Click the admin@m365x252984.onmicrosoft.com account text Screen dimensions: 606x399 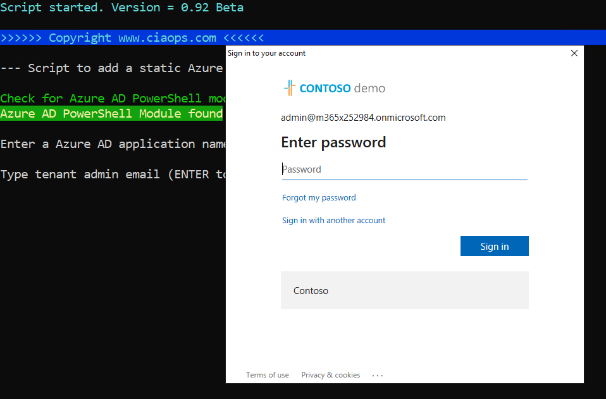363,118
